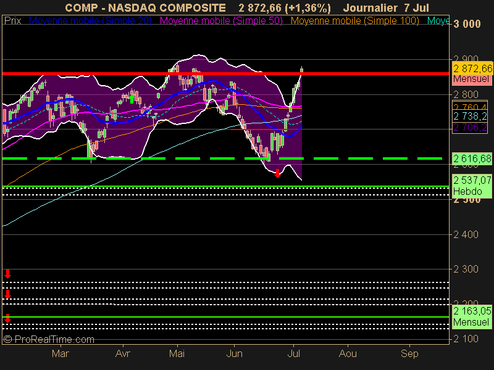Image resolution: width=494 pixels, height=370 pixels.
Task: Click the Mai label on the time axis
Action: click(177, 353)
